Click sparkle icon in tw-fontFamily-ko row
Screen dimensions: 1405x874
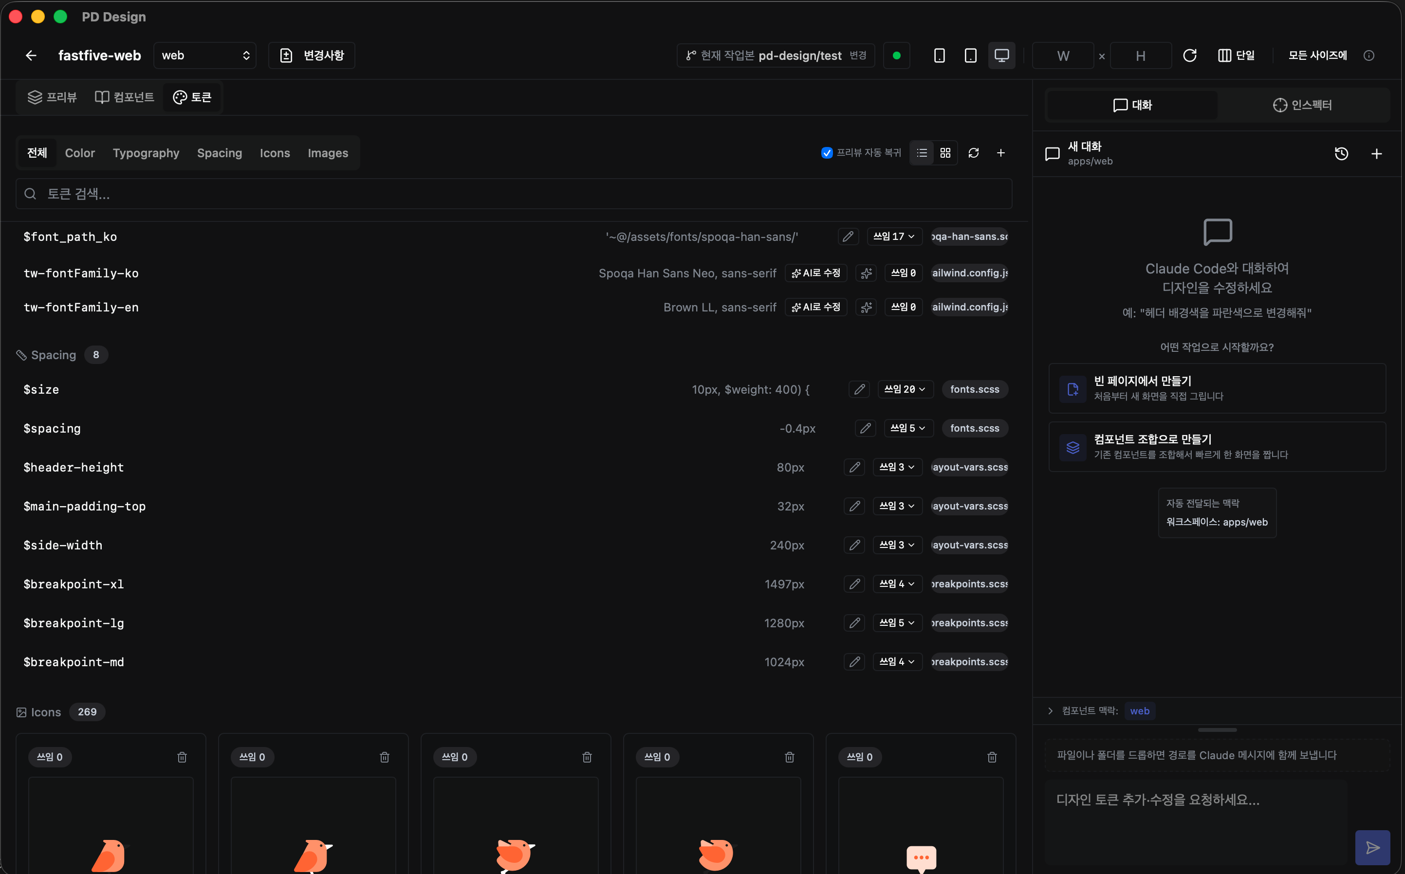866,273
